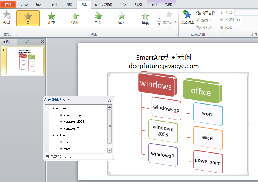Expand the Preview dropdown arrow
The image size is (258, 182).
[x=7, y=27]
